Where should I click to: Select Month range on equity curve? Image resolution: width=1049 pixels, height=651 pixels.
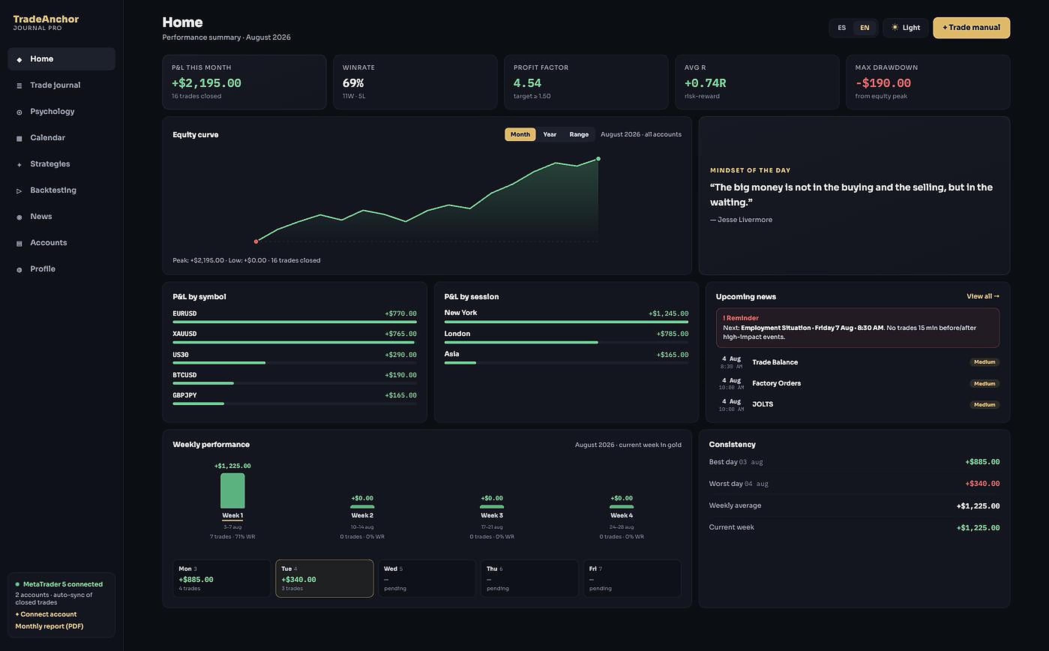[520, 134]
